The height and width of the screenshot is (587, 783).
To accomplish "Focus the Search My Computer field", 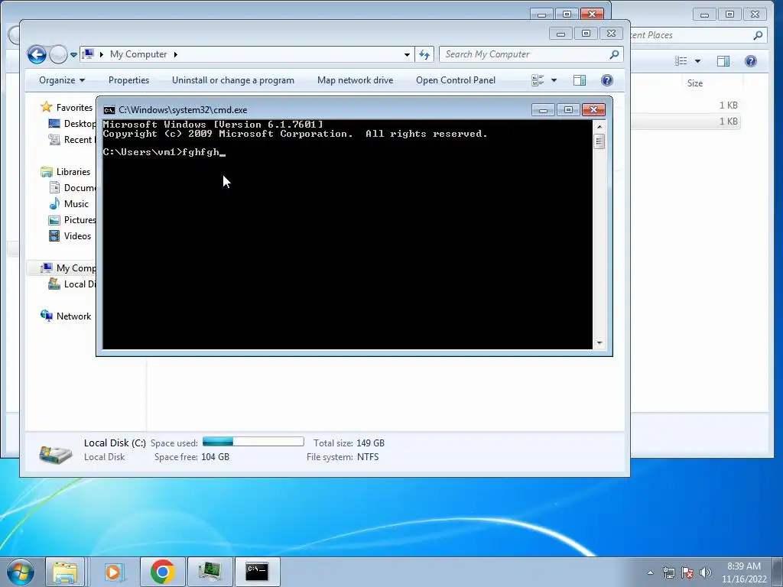I will point(525,54).
